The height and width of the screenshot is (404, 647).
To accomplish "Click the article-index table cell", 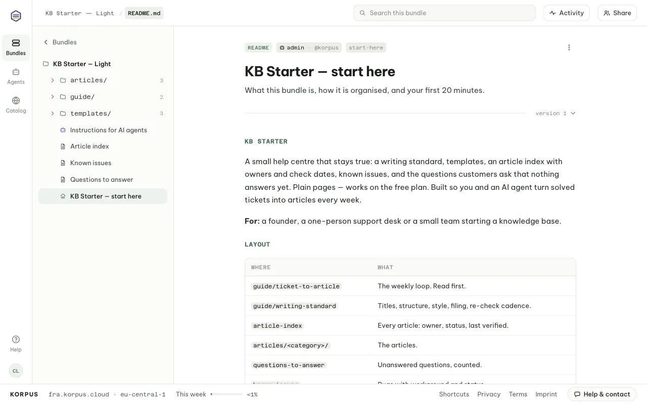I will tap(278, 326).
